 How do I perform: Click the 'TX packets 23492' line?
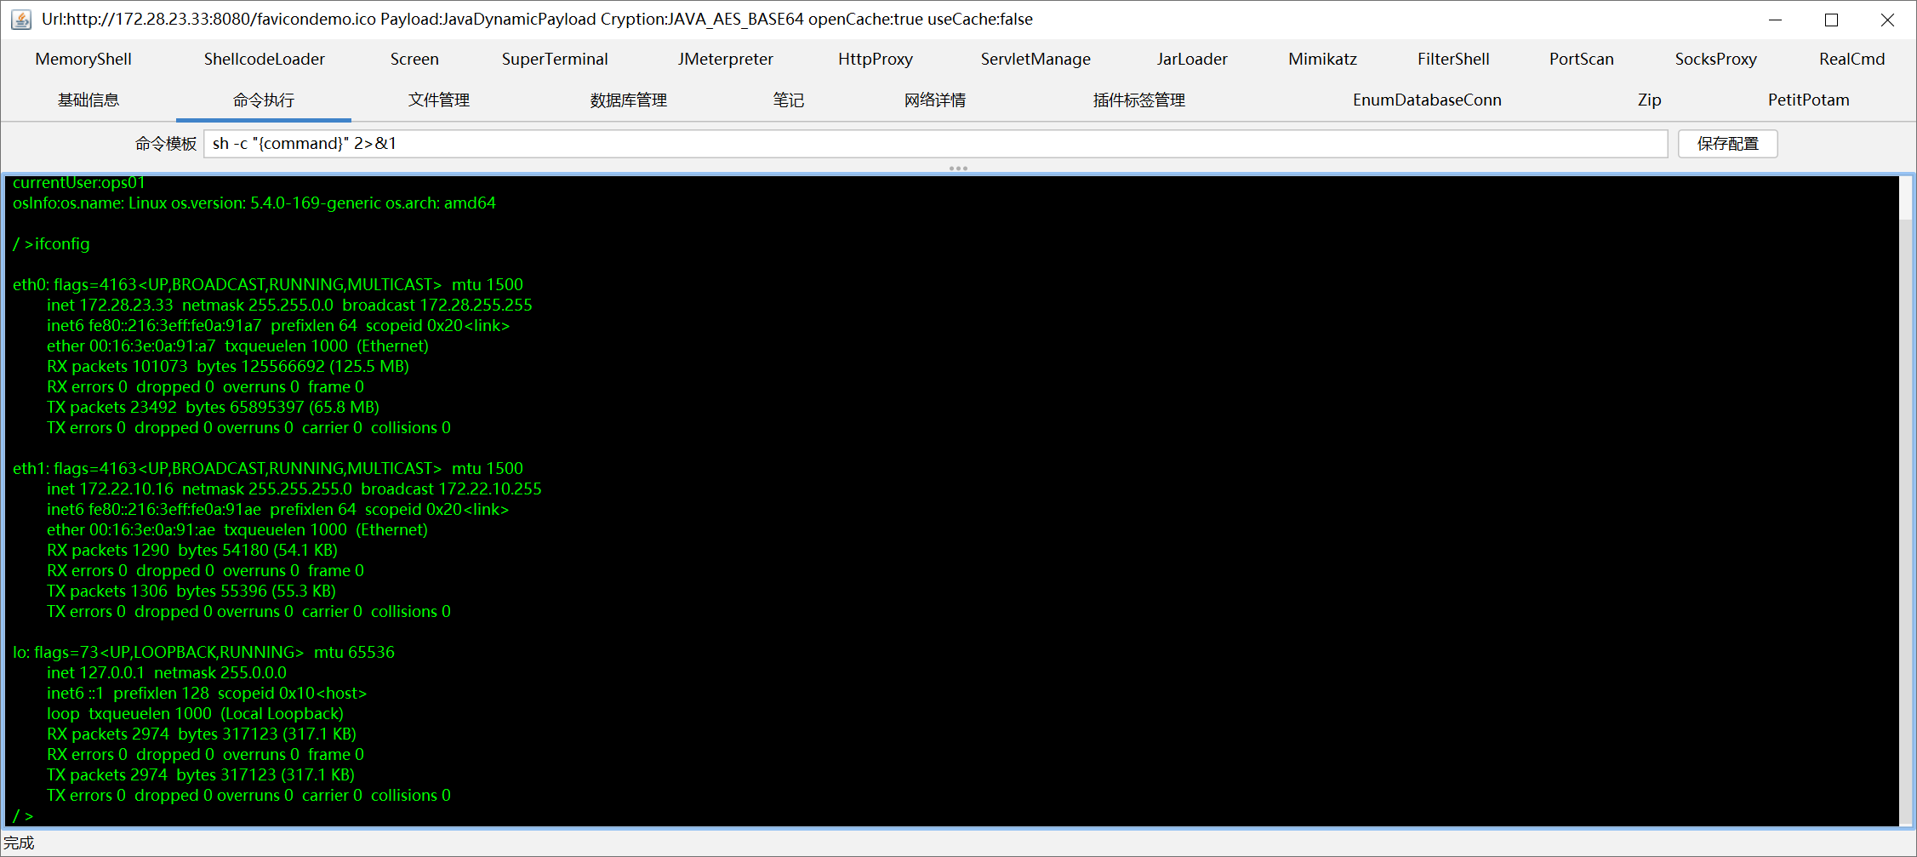pyautogui.click(x=213, y=407)
